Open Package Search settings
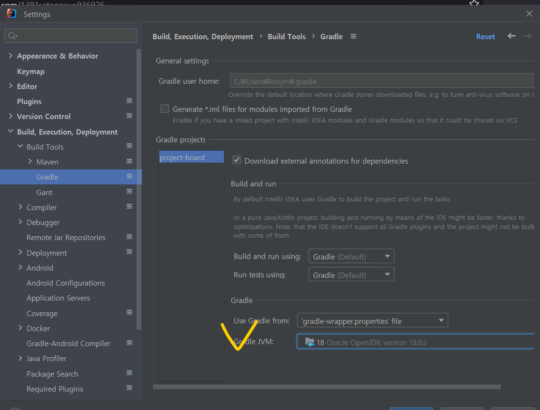The height and width of the screenshot is (410, 540). click(x=52, y=374)
